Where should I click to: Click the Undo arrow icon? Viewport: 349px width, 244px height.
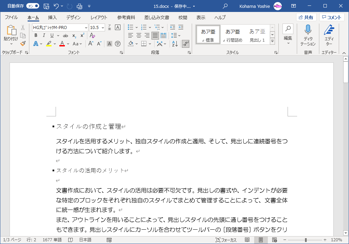(56, 6)
